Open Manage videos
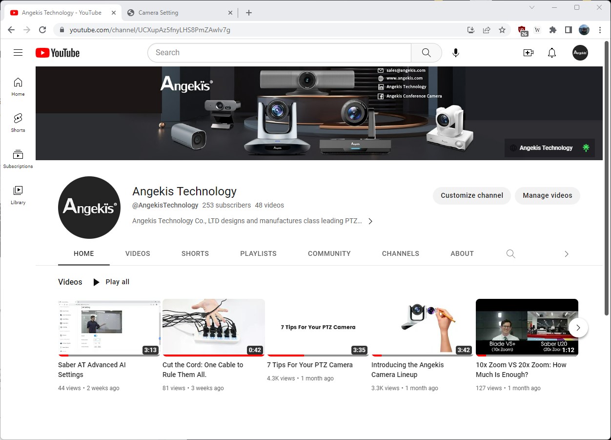This screenshot has width=611, height=440. [547, 195]
